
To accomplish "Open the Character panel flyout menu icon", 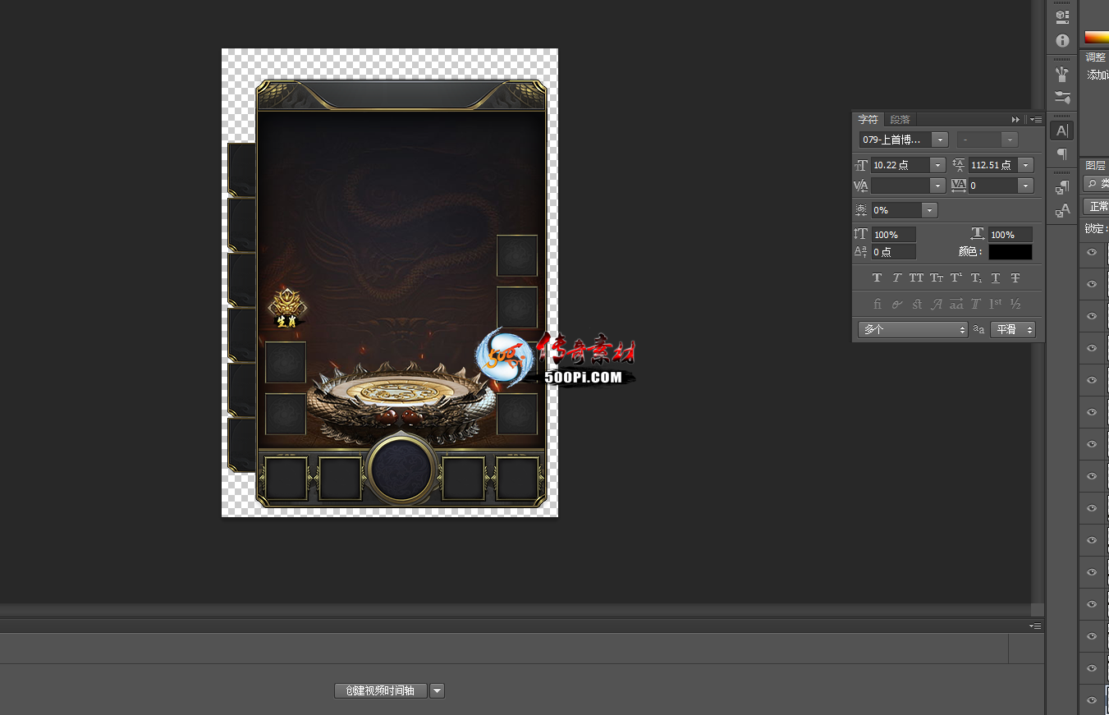I will (1036, 120).
